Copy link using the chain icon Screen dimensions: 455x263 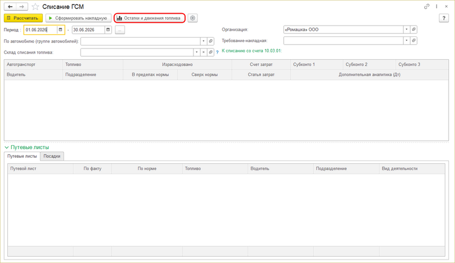click(x=427, y=6)
